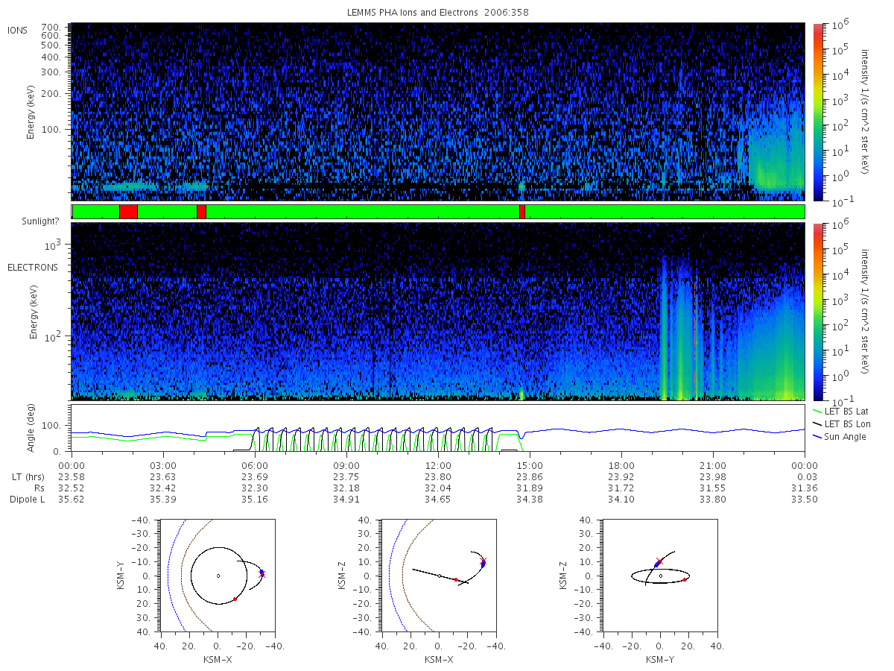
Task: Click the first red Sunlight bar segment
Action: coord(128,212)
